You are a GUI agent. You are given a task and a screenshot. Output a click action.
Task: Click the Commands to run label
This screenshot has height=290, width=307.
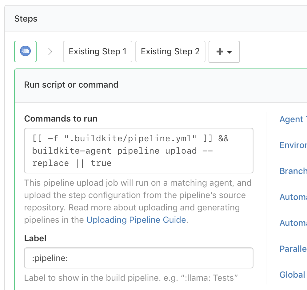point(61,118)
